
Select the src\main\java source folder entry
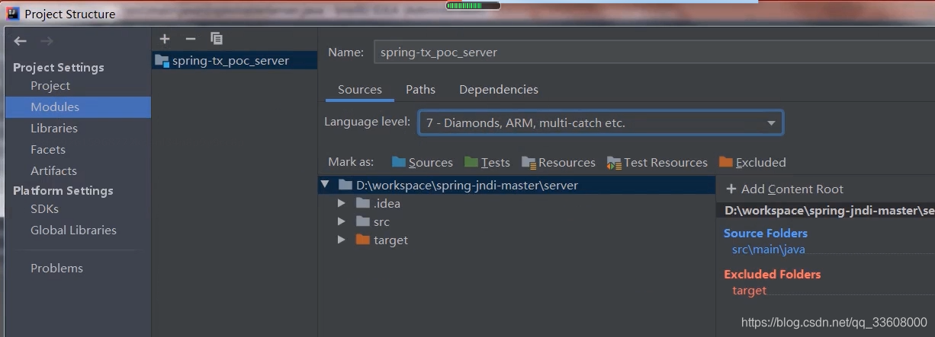coord(769,250)
